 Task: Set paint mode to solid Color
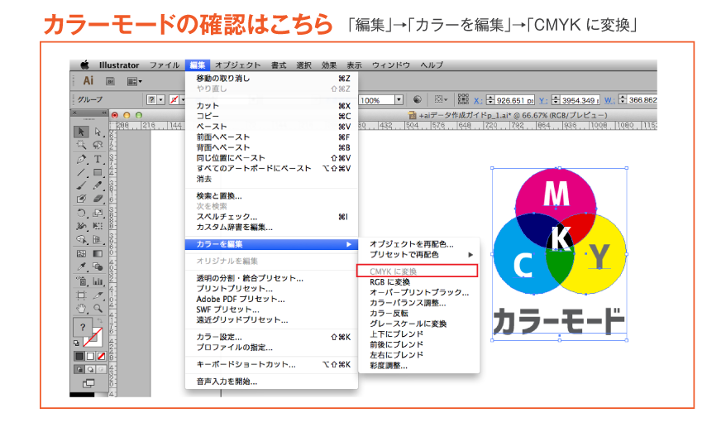click(79, 356)
